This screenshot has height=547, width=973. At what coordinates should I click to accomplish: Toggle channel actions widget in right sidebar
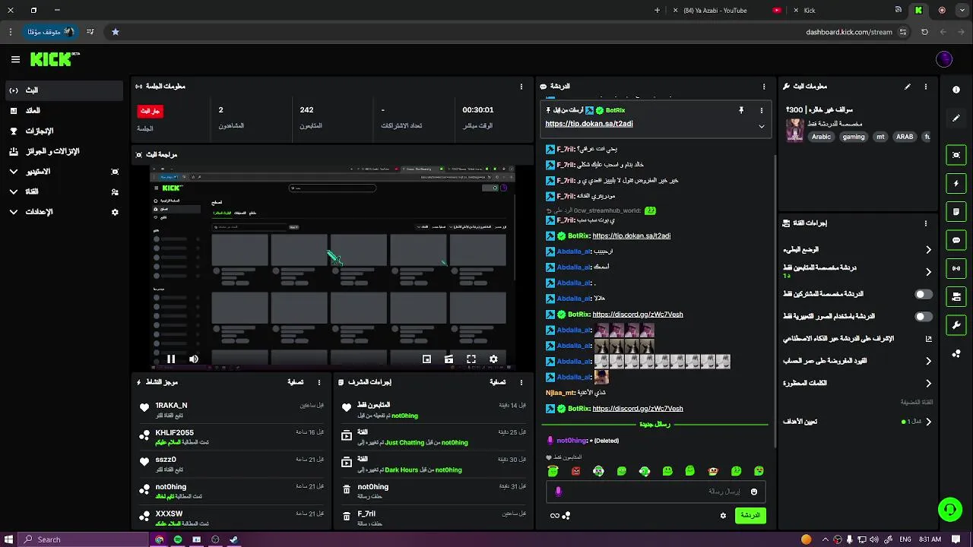(956, 296)
